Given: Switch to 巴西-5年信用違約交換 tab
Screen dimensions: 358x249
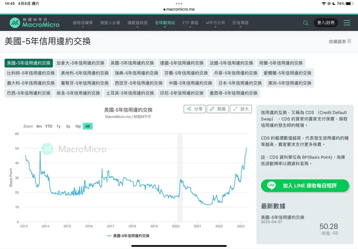Looking at the screenshot, I should (x=29, y=93).
